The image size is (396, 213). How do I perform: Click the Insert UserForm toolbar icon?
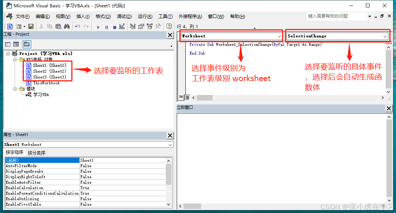pyautogui.click(x=18, y=26)
